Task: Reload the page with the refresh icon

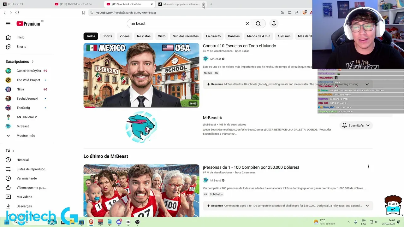Action: [17, 13]
